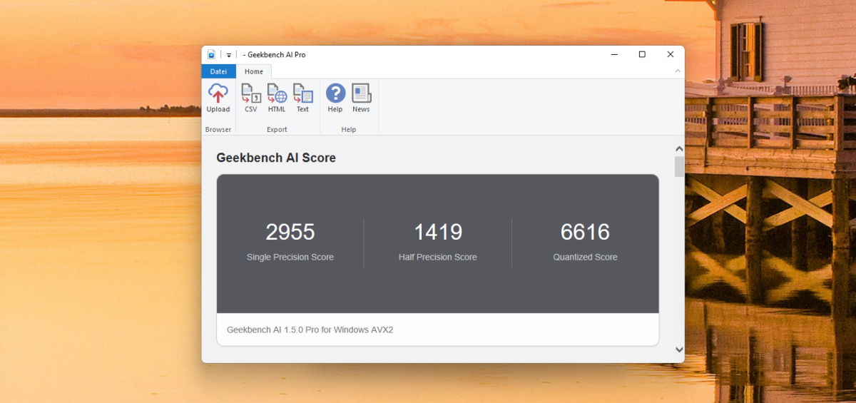The width and height of the screenshot is (856, 403).
Task: Select the Home ribbon tab
Action: [254, 71]
